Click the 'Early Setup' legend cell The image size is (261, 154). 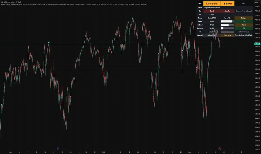pyautogui.click(x=227, y=35)
